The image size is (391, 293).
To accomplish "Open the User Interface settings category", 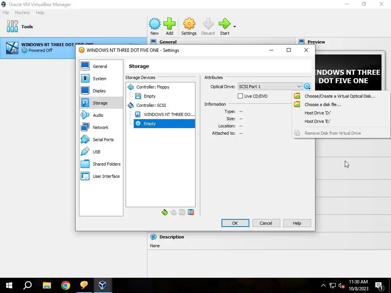I will [x=101, y=176].
